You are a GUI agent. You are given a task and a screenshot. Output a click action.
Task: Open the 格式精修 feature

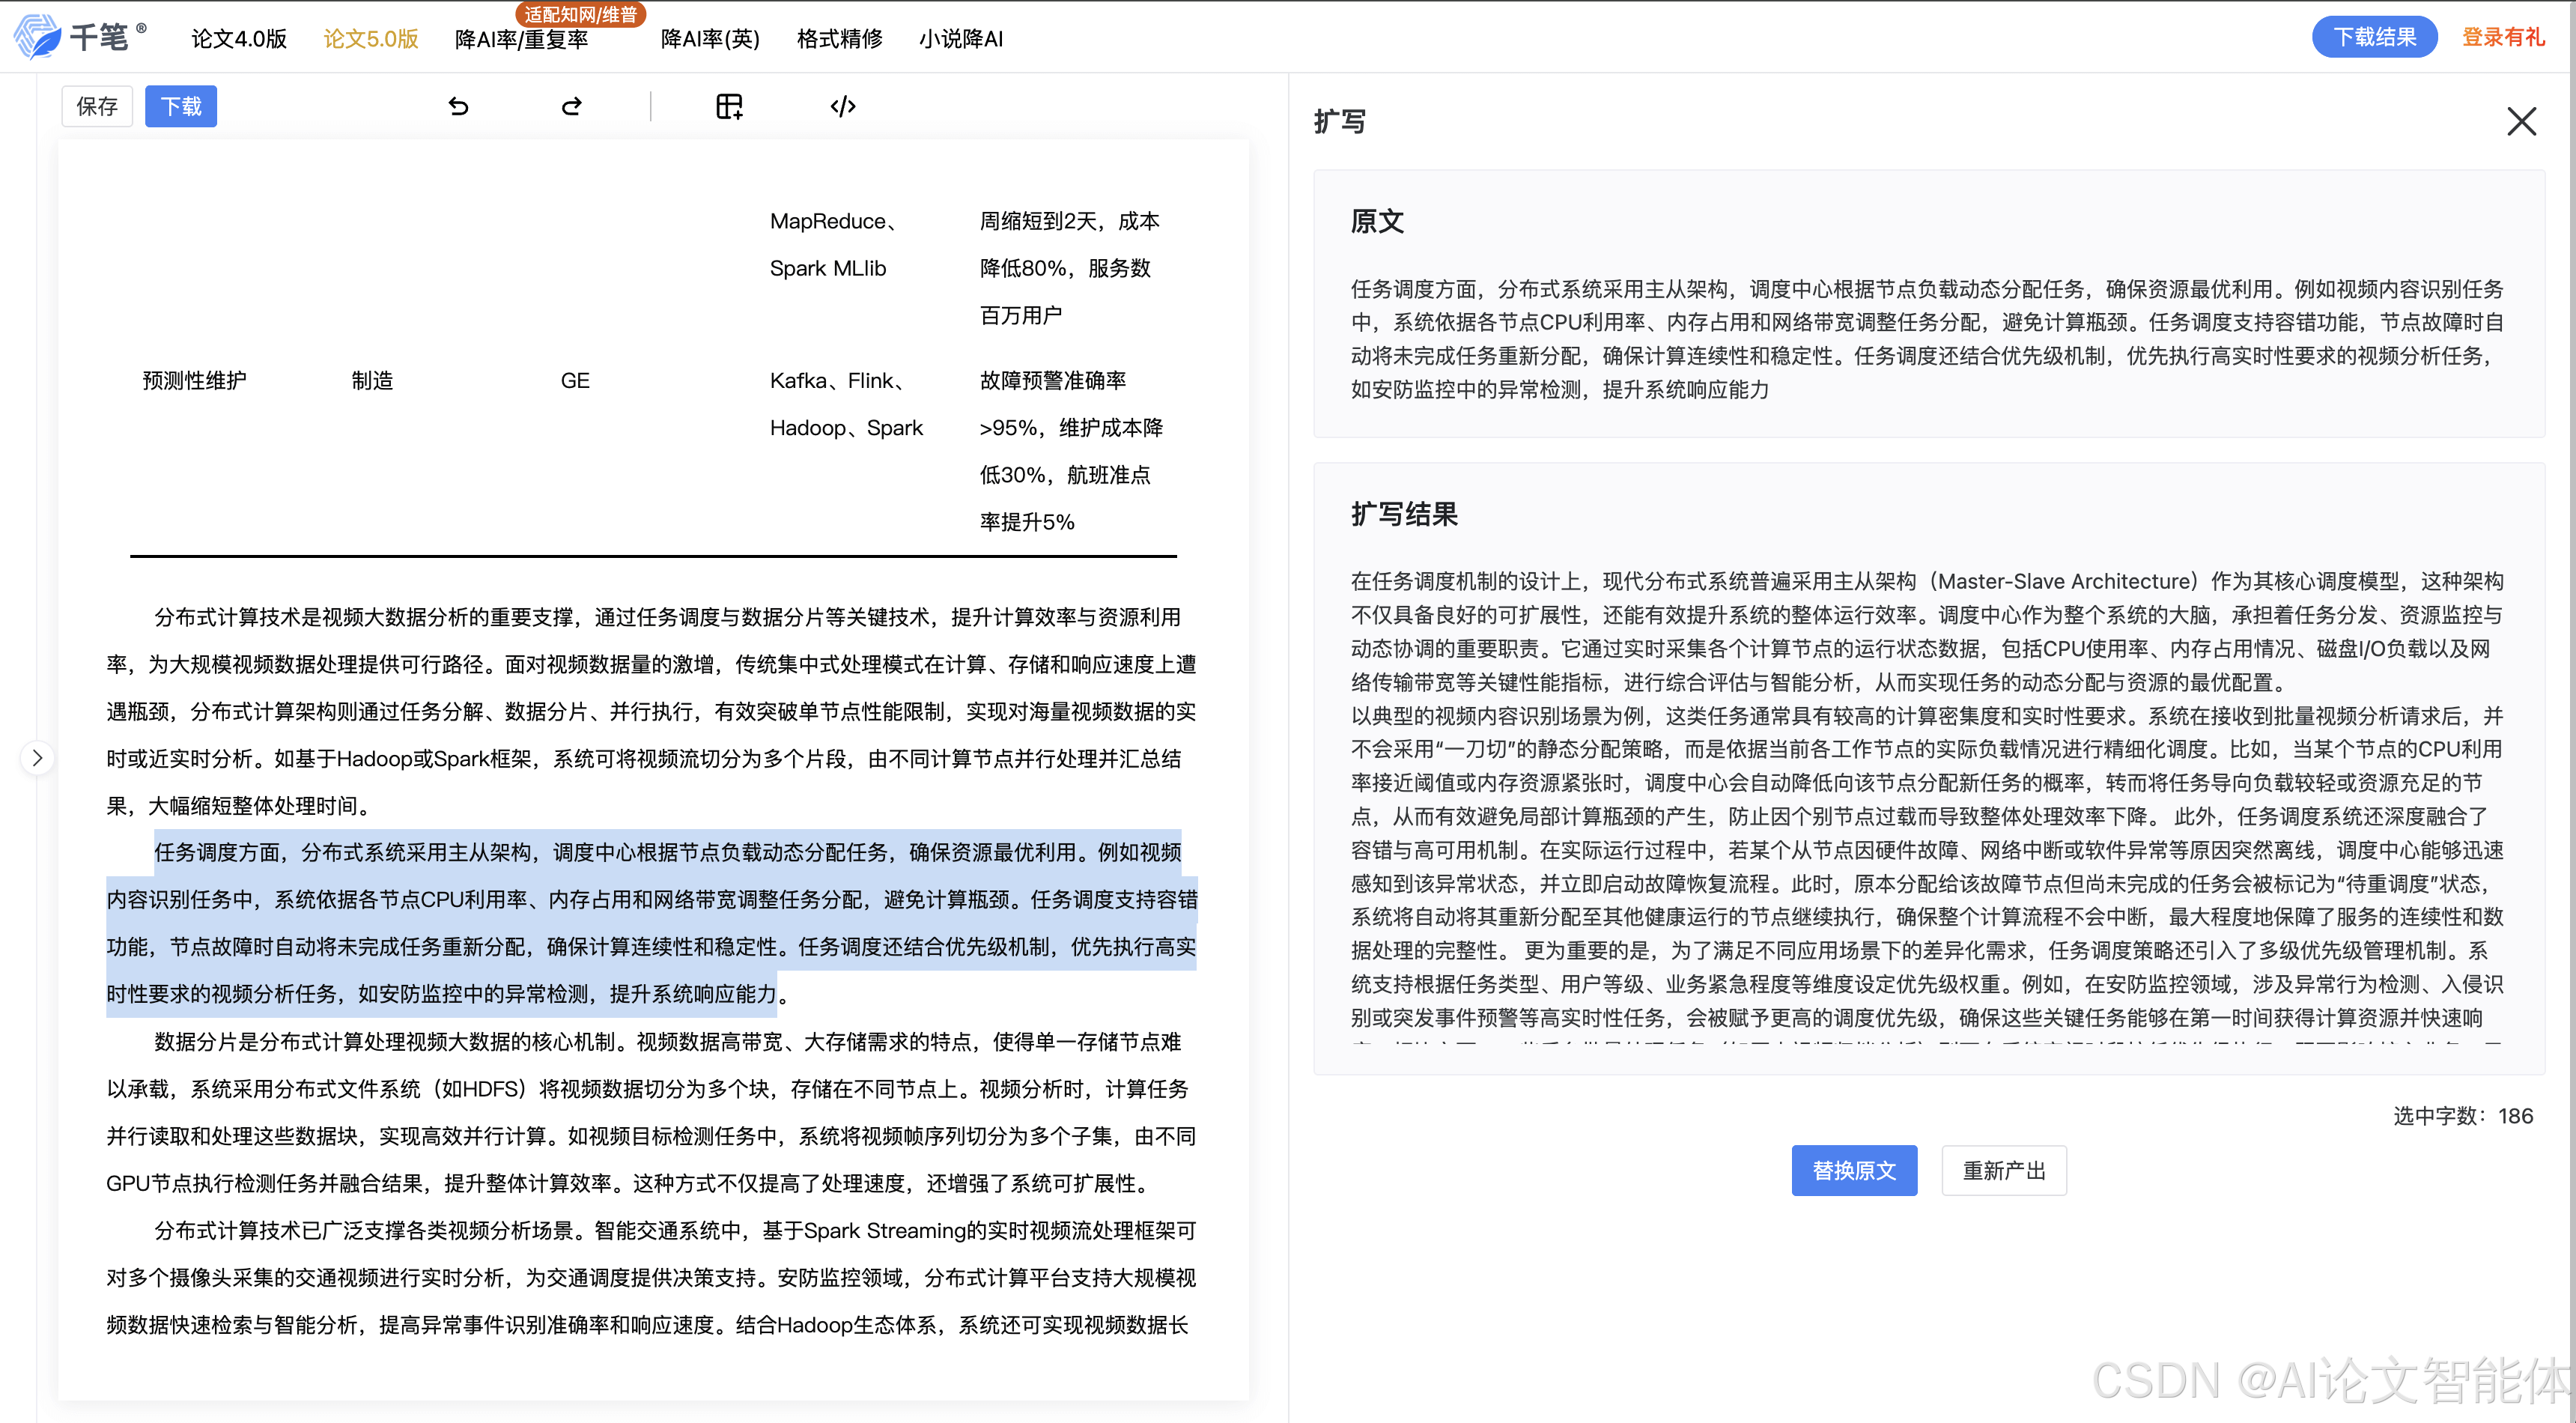(x=839, y=39)
